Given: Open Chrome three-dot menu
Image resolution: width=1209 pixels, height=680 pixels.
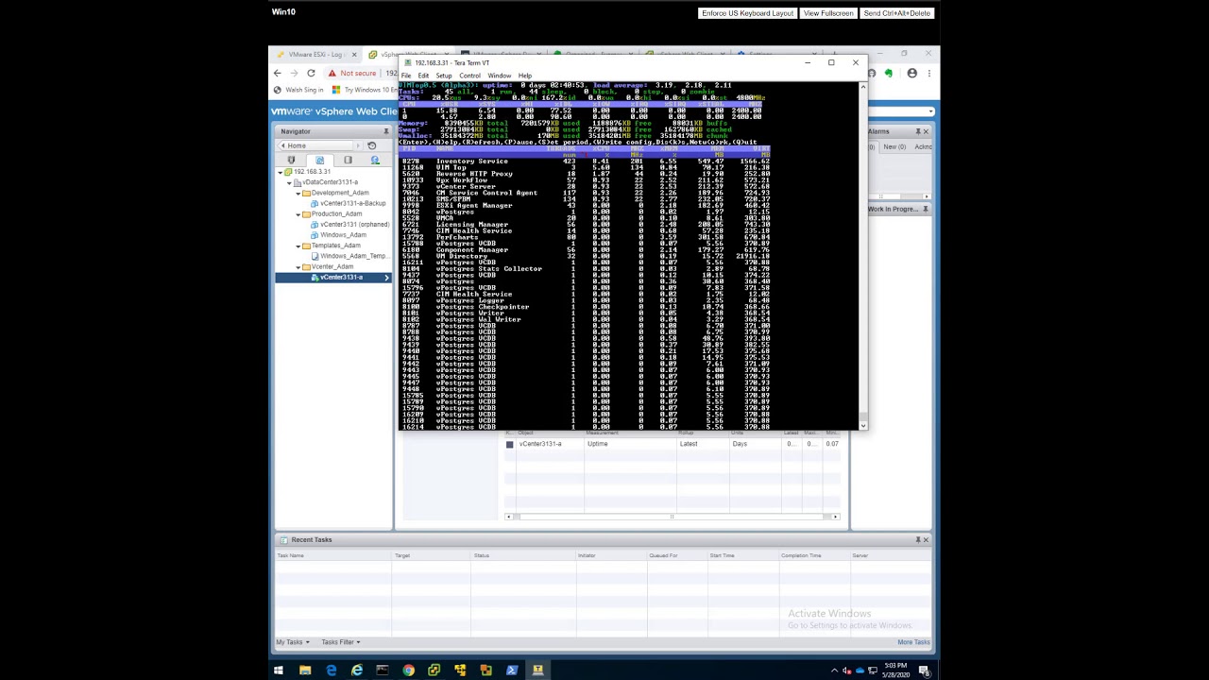Looking at the screenshot, I should point(929,73).
